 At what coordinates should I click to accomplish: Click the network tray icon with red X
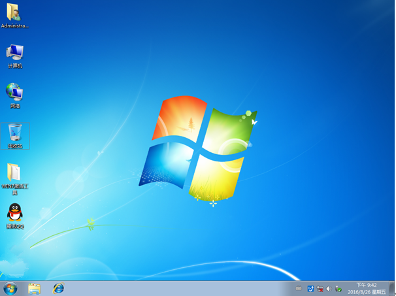click(x=320, y=288)
